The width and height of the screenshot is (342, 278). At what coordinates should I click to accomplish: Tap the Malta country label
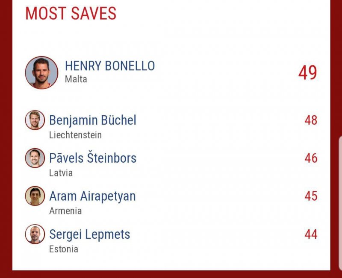pos(76,79)
